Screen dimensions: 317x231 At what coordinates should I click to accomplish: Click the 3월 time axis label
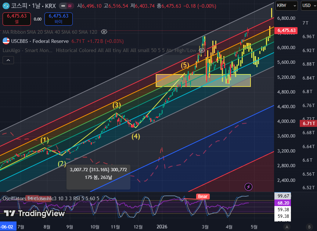pyautogui.click(x=205, y=227)
